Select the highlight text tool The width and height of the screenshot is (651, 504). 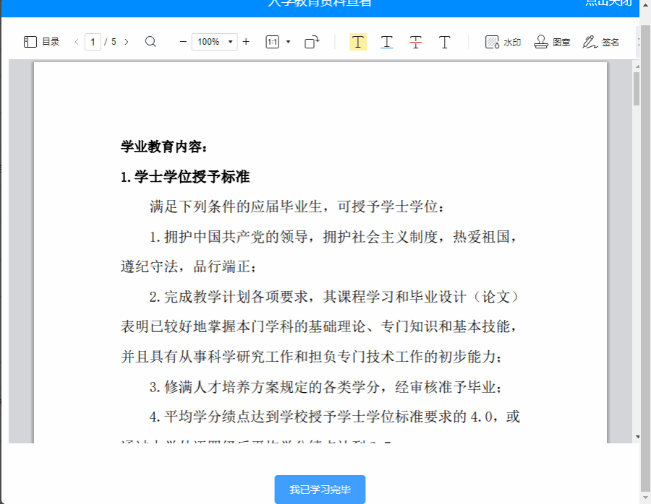coord(358,42)
